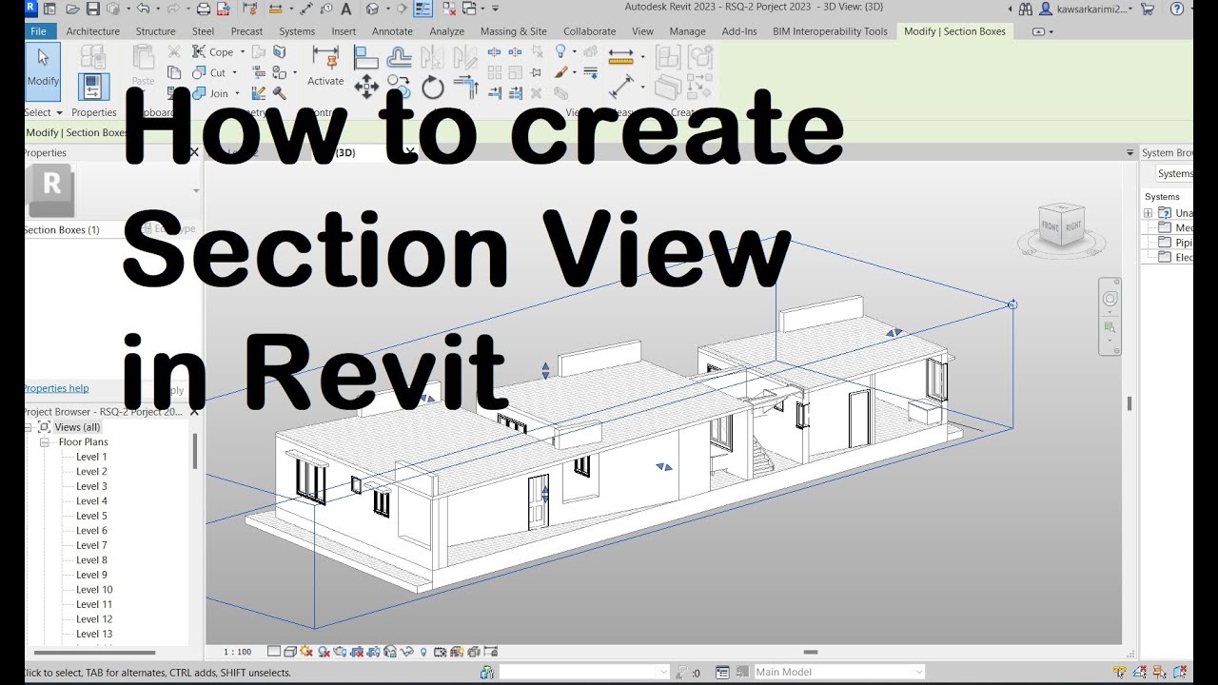Switch to the Architecture ribbon tab
This screenshot has width=1218, height=685.
93,31
